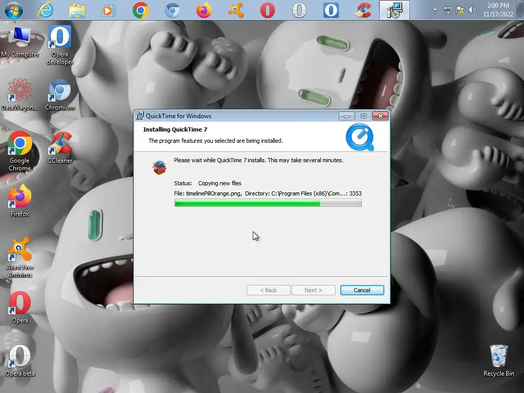Open Windows Explorer folder in taskbar
Image resolution: width=524 pixels, height=393 pixels.
point(77,10)
